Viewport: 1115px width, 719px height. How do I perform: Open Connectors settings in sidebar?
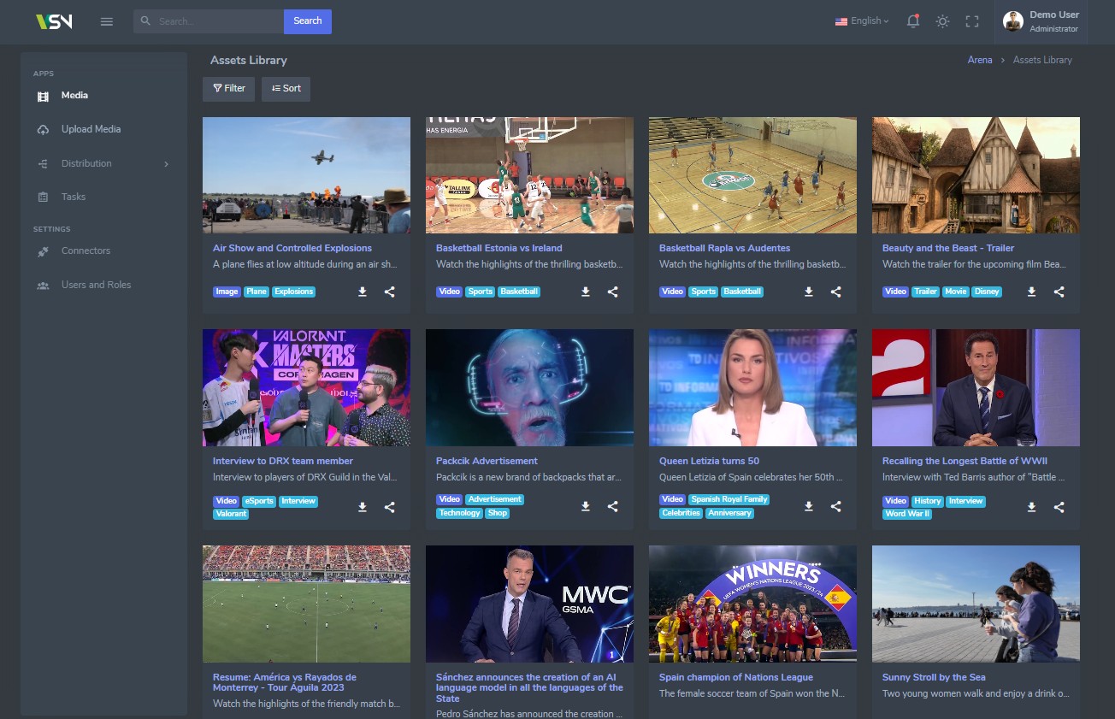click(86, 251)
